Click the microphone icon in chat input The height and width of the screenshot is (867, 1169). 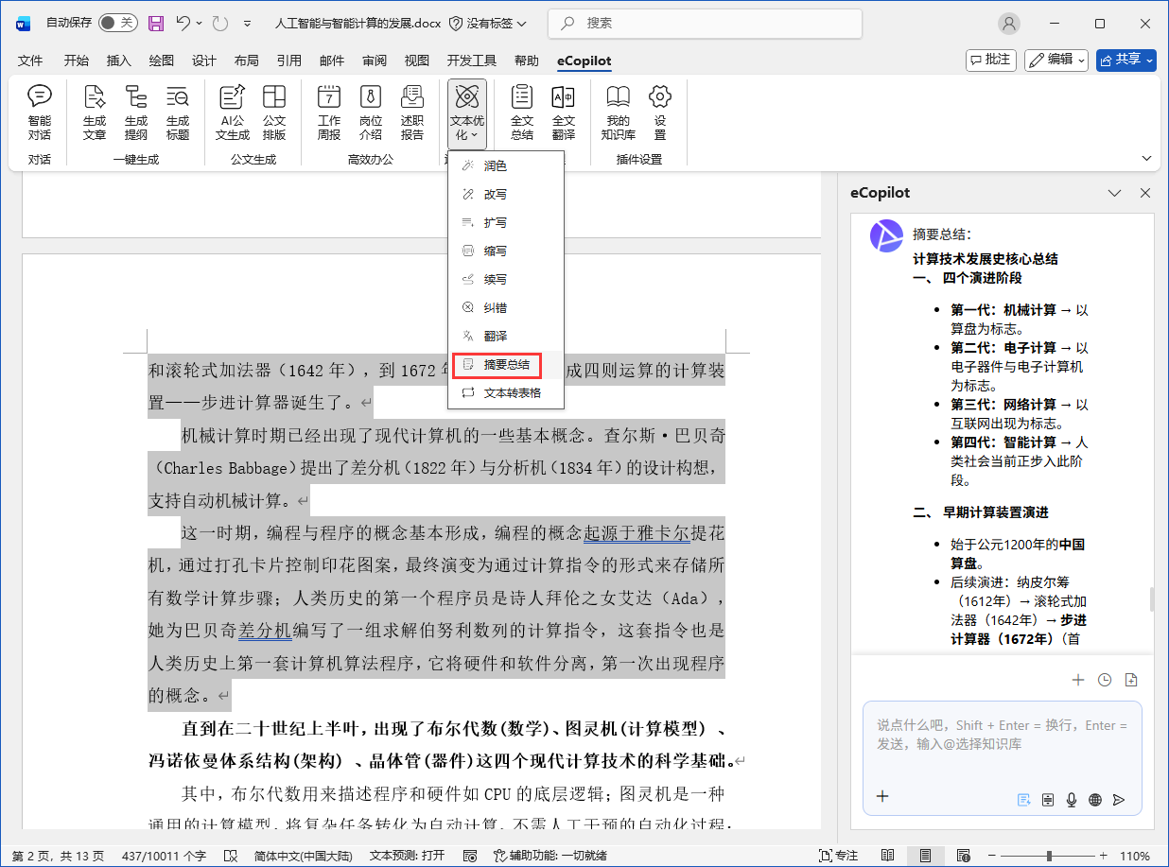click(1072, 799)
